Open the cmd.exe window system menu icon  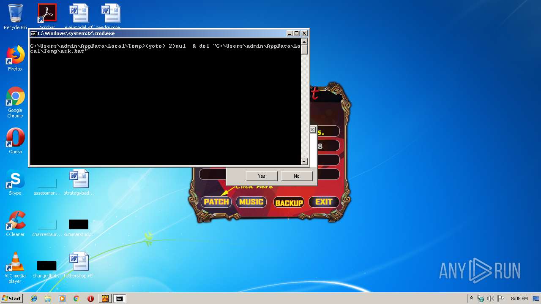tap(33, 33)
